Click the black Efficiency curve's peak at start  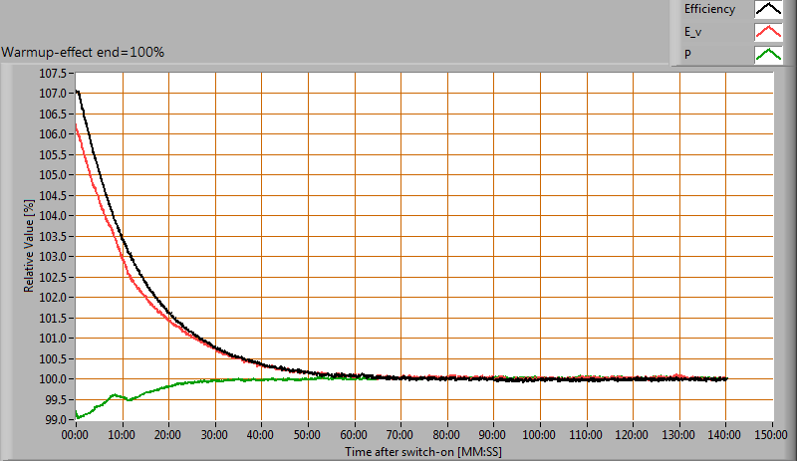[x=78, y=92]
